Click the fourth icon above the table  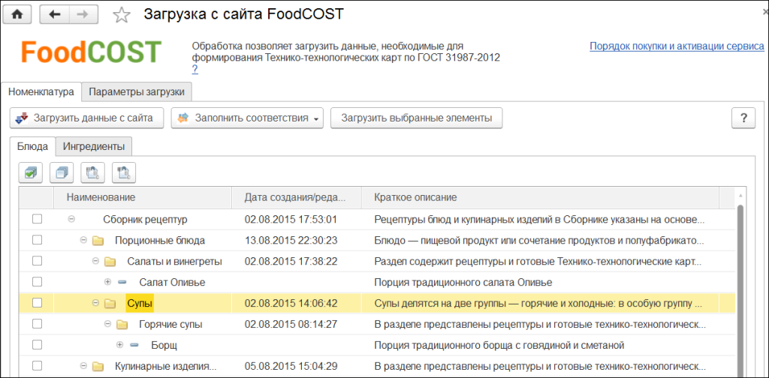coord(124,172)
